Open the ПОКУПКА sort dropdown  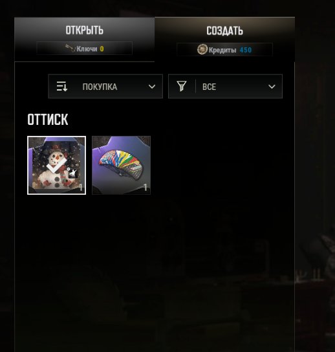[105, 87]
